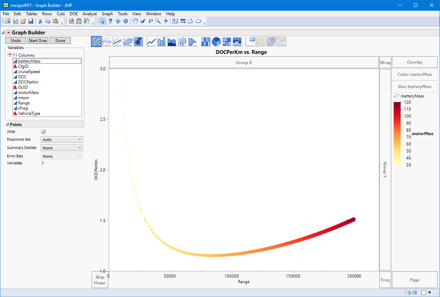Select the Smoother element type icon
Image resolution: width=440 pixels, height=297 pixels.
pos(107,42)
